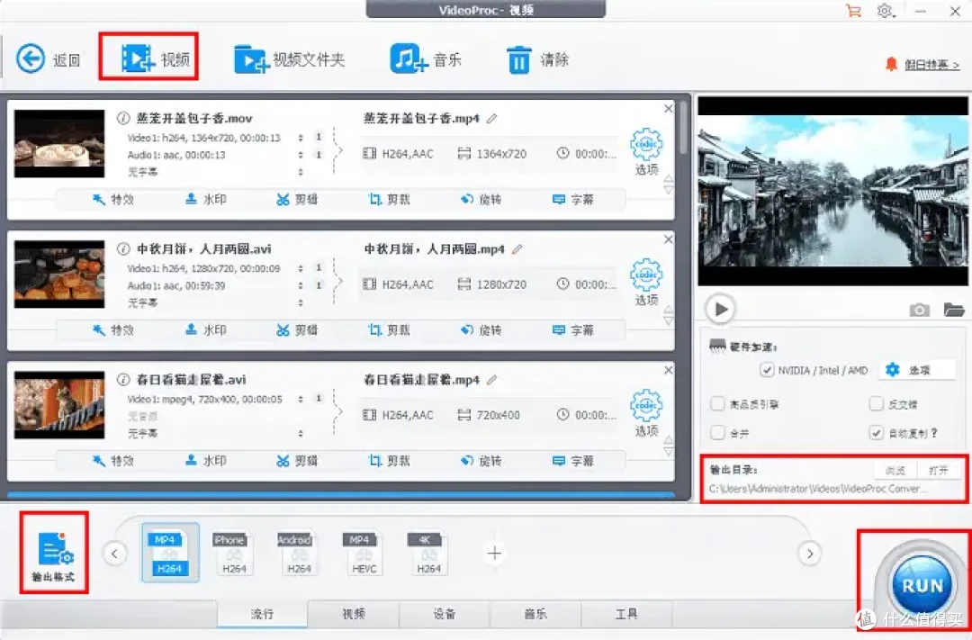Viewport: 972px width, 640px height.
Task: Browse output directory with 浏览
Action: click(895, 470)
